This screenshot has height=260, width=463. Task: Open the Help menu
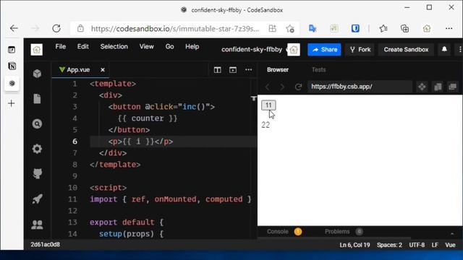(192, 46)
